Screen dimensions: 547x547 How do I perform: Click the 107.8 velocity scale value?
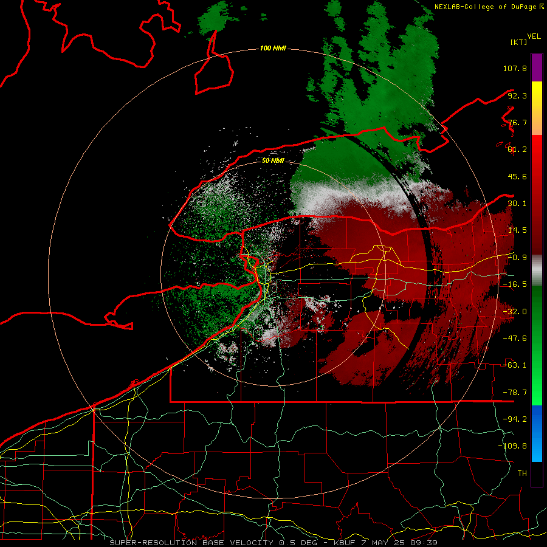click(515, 68)
